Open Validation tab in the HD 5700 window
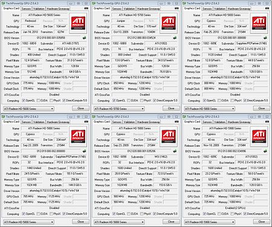 coord(129,8)
